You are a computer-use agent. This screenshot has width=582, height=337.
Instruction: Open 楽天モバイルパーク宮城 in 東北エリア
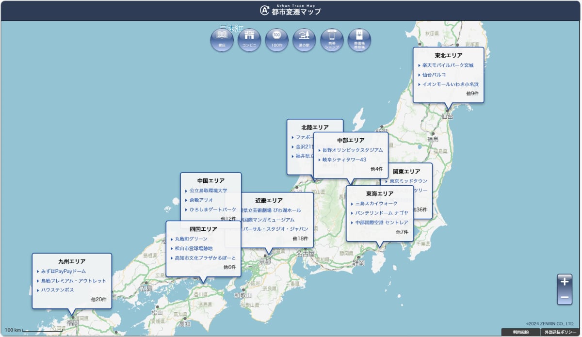pos(448,65)
